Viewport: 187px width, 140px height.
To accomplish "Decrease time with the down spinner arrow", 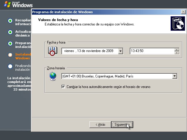I will coord(177,53).
